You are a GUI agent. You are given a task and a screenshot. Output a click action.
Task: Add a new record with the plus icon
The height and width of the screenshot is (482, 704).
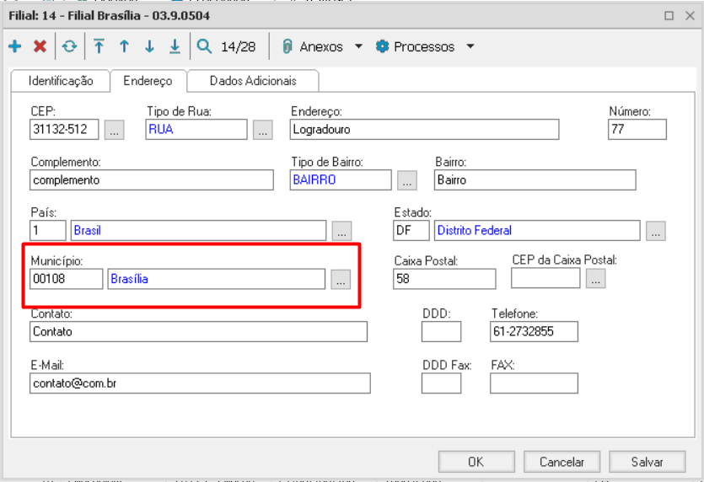[x=15, y=46]
